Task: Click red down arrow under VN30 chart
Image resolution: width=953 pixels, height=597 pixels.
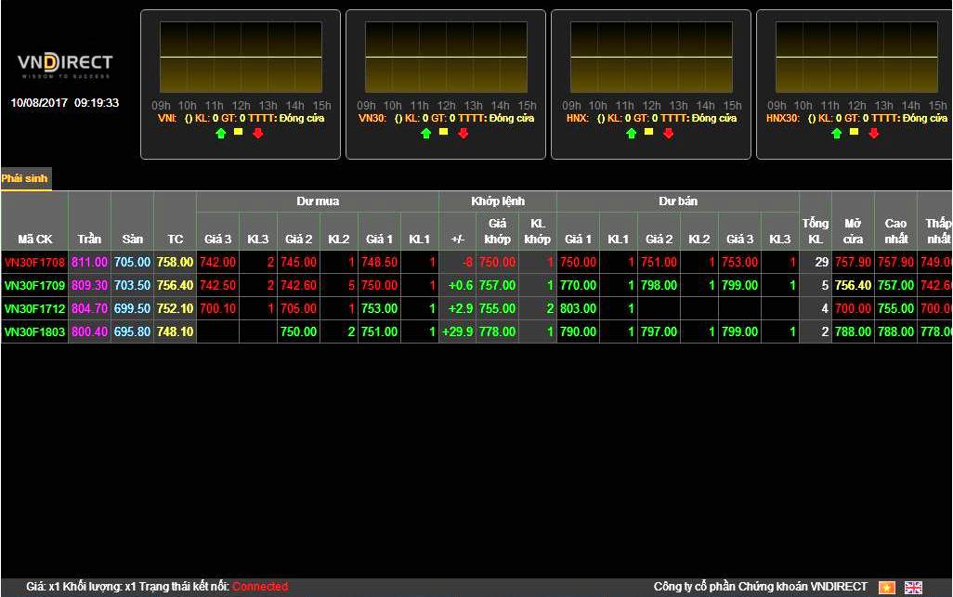Action: 463,133
